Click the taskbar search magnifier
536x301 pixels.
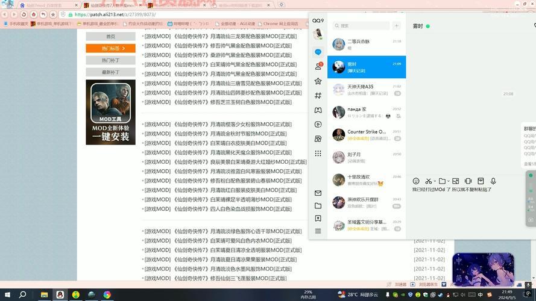point(22,294)
